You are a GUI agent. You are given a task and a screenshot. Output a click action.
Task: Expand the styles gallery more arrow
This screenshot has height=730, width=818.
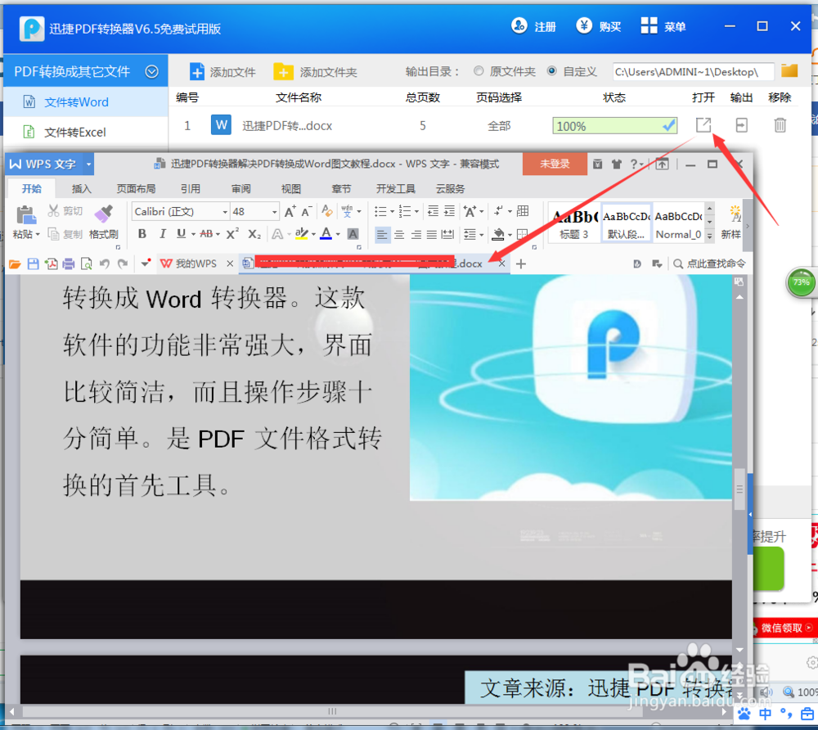[709, 236]
